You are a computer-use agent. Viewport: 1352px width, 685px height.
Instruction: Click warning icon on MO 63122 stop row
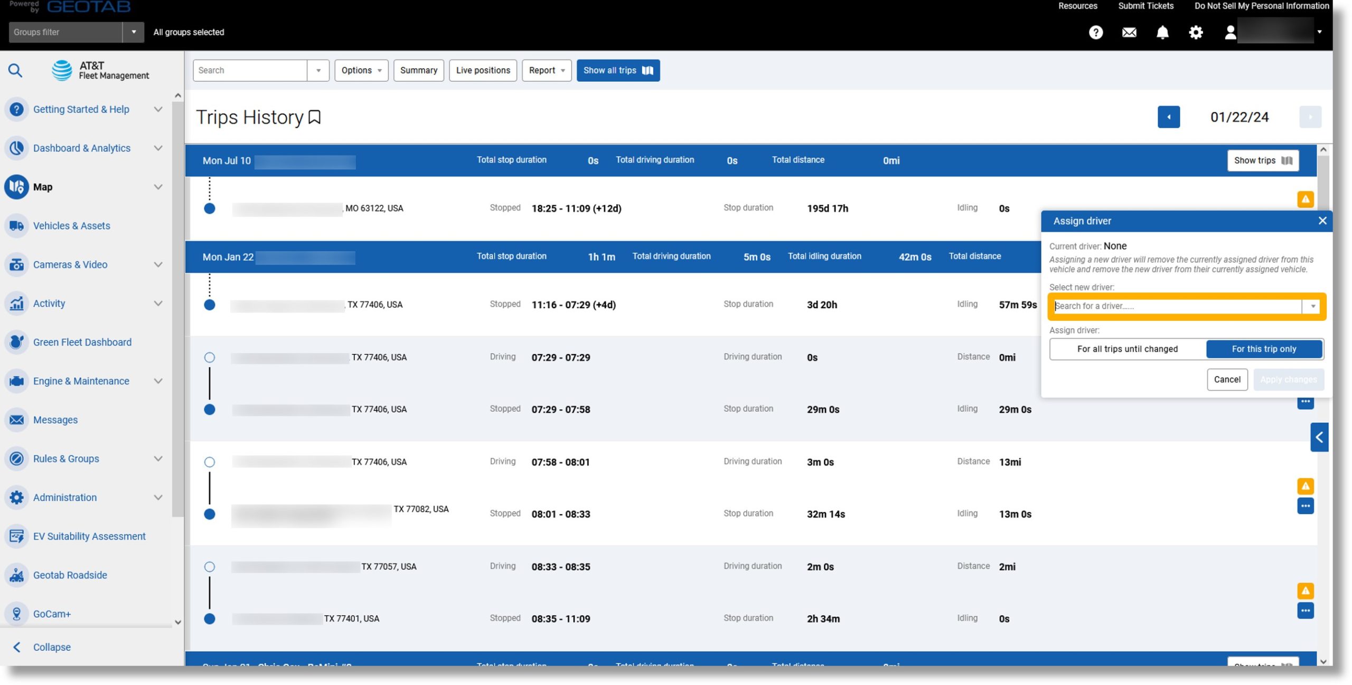(1306, 199)
